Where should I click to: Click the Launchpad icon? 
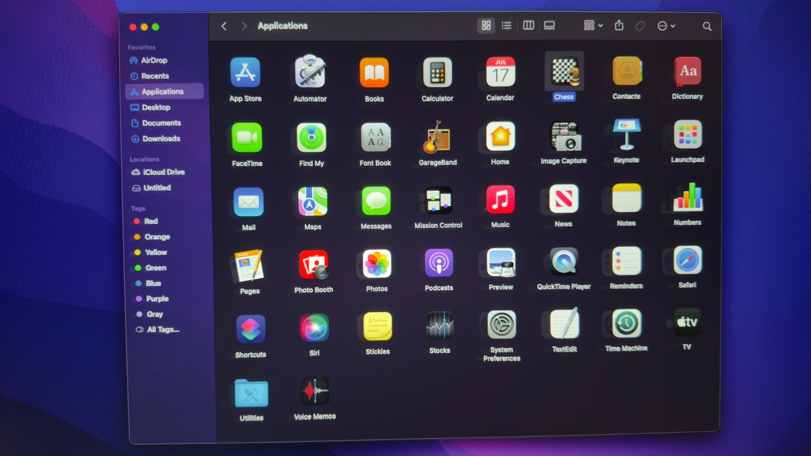point(688,134)
